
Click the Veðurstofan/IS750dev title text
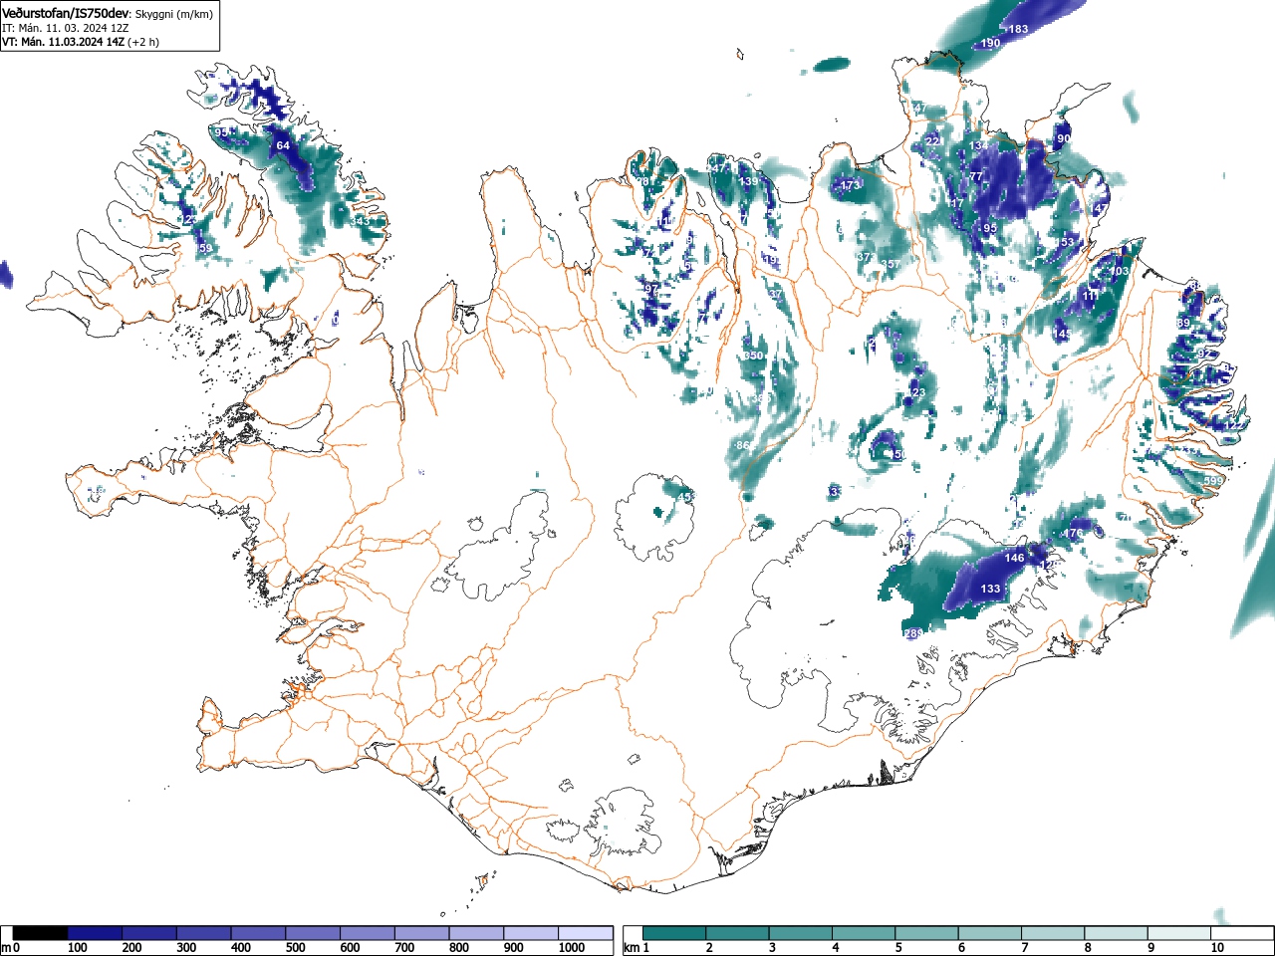pyautogui.click(x=65, y=13)
